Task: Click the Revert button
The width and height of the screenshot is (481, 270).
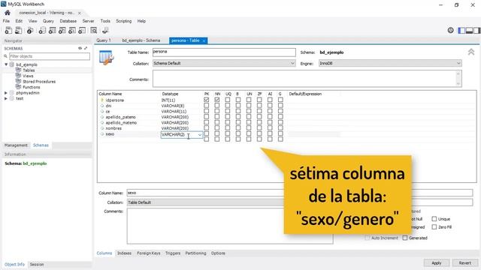Action: pyautogui.click(x=464, y=262)
